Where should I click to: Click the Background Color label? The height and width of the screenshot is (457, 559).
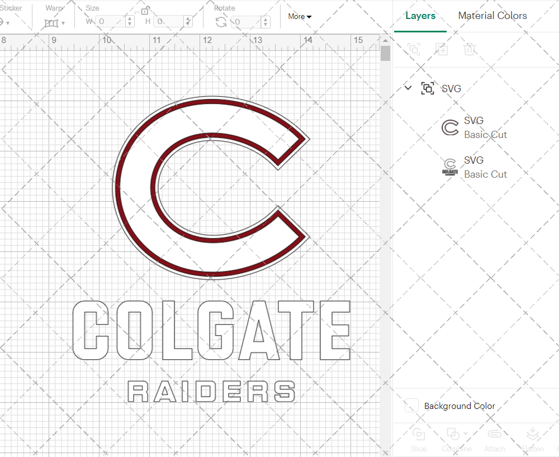(459, 406)
